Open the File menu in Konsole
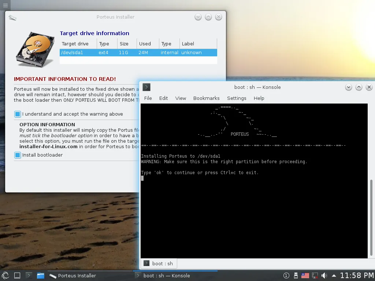This screenshot has height=281, width=375. pyautogui.click(x=148, y=98)
